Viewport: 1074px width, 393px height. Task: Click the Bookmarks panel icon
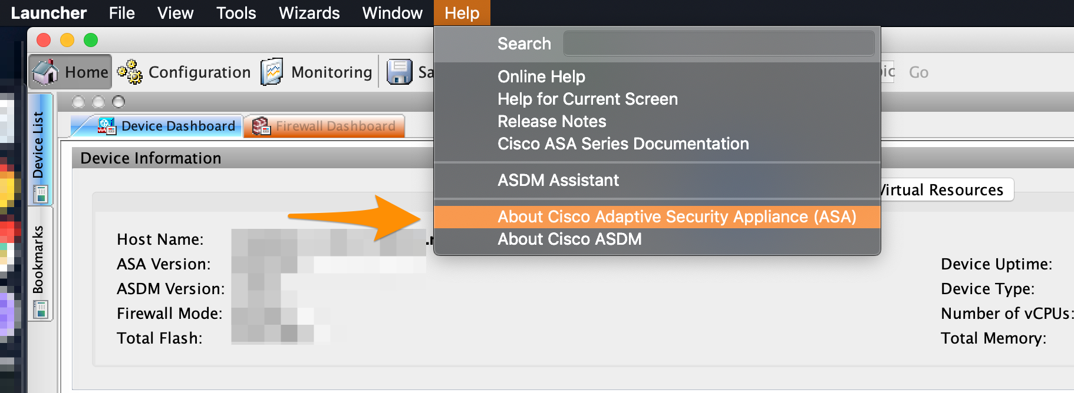pos(40,309)
